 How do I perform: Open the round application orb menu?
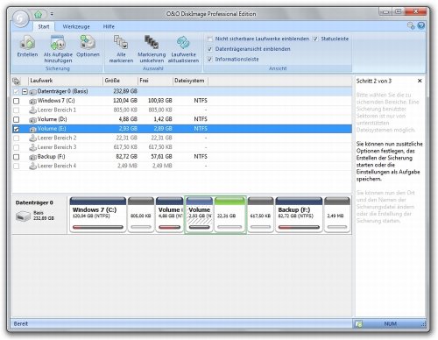click(x=20, y=18)
